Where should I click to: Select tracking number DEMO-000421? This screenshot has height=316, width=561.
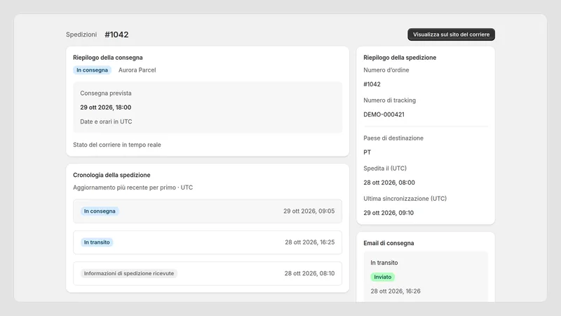[x=384, y=114]
